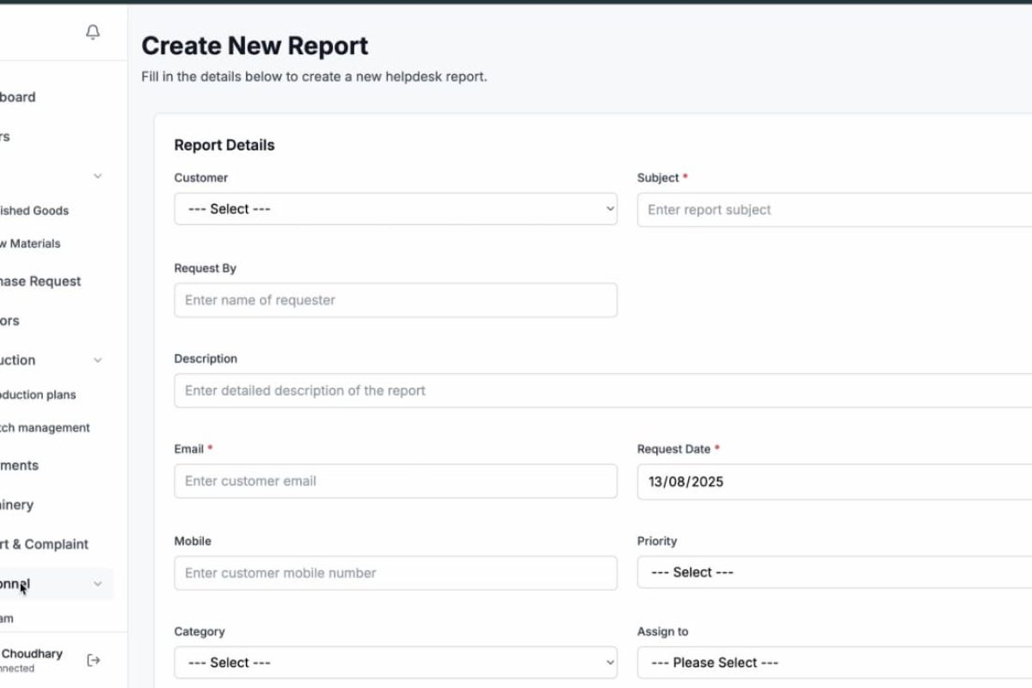Toggle the Personnel section chevron

click(97, 584)
